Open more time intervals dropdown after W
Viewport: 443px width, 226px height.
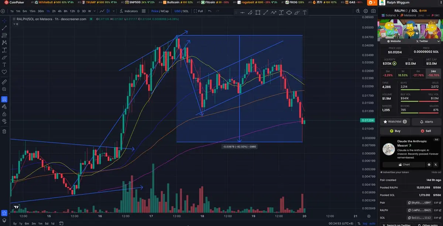(95, 11)
